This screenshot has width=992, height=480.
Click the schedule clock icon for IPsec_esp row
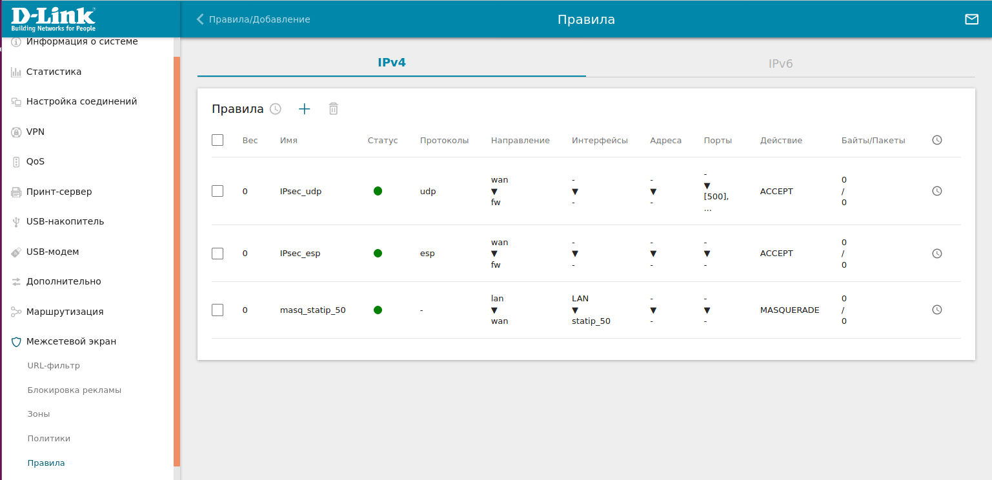(x=937, y=254)
